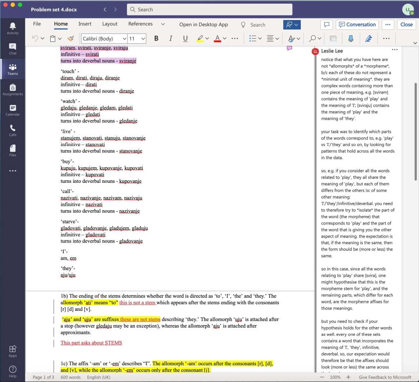Click Open in Desktop App

point(203,24)
